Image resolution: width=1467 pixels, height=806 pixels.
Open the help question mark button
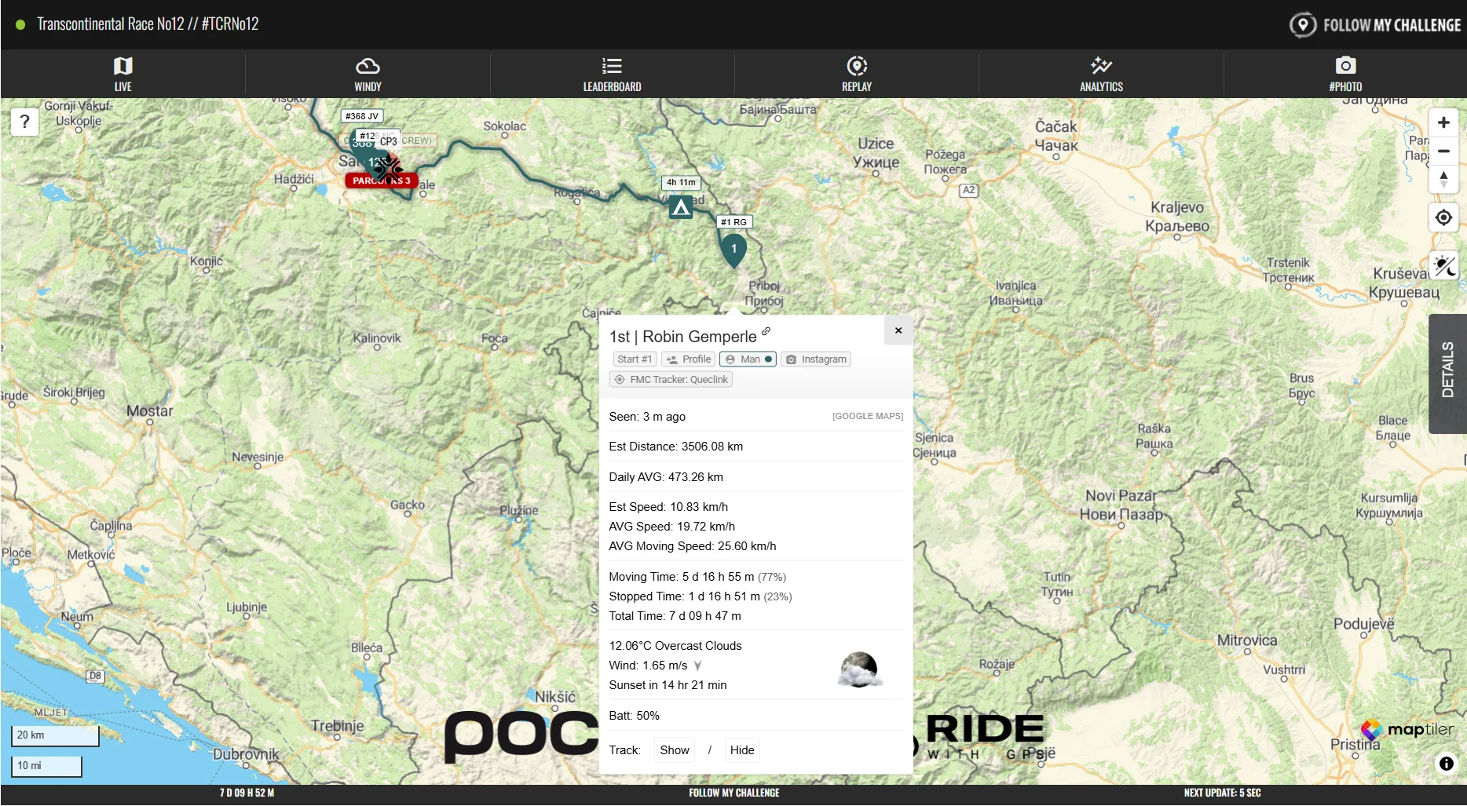(x=25, y=122)
